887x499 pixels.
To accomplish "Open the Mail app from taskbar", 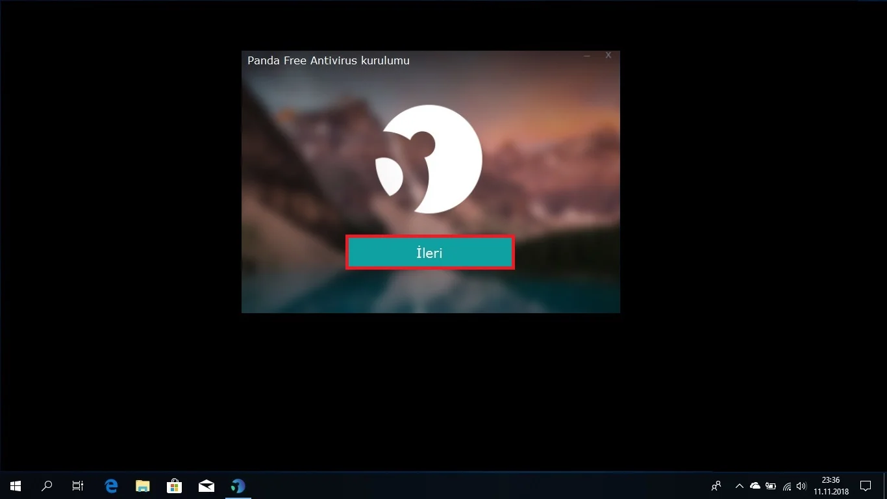I will 206,486.
